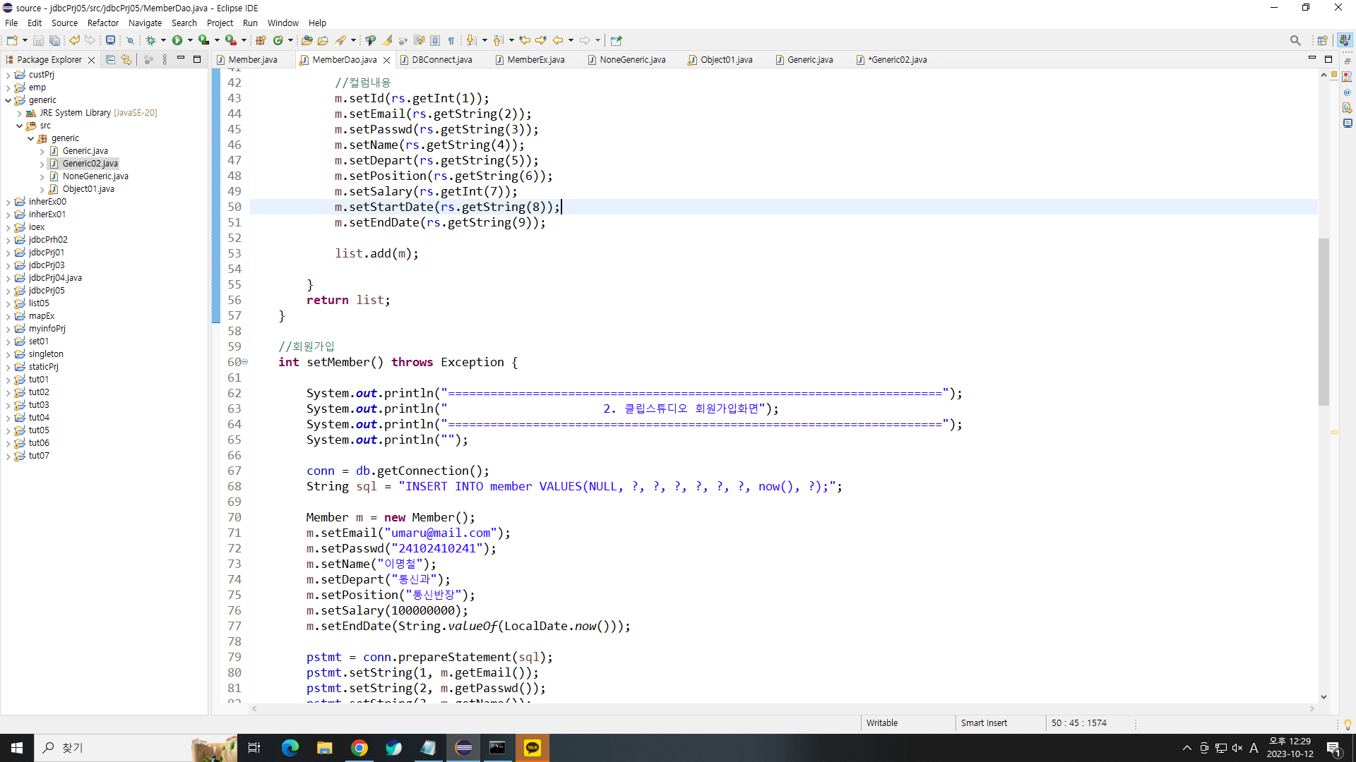This screenshot has height=762, width=1356.
Task: Click the Windows Start button
Action: click(17, 748)
